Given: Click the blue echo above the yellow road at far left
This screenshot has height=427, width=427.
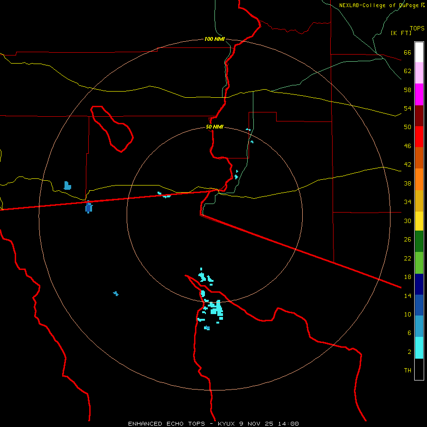Looking at the screenshot, I should click(x=67, y=186).
